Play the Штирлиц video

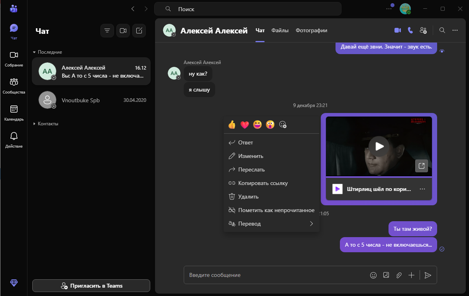(x=379, y=146)
